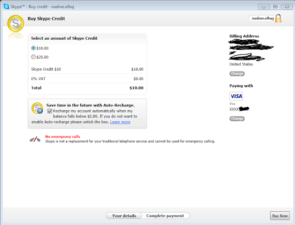Click the nadine.elhaj account name badge
This screenshot has width=295, height=225.
263,18
